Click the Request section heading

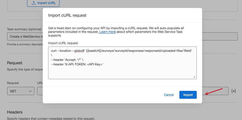coord(15,63)
